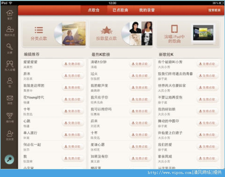Open the 排行榜 trophy rankings icon
225x177 pixels.
pos(10,116)
